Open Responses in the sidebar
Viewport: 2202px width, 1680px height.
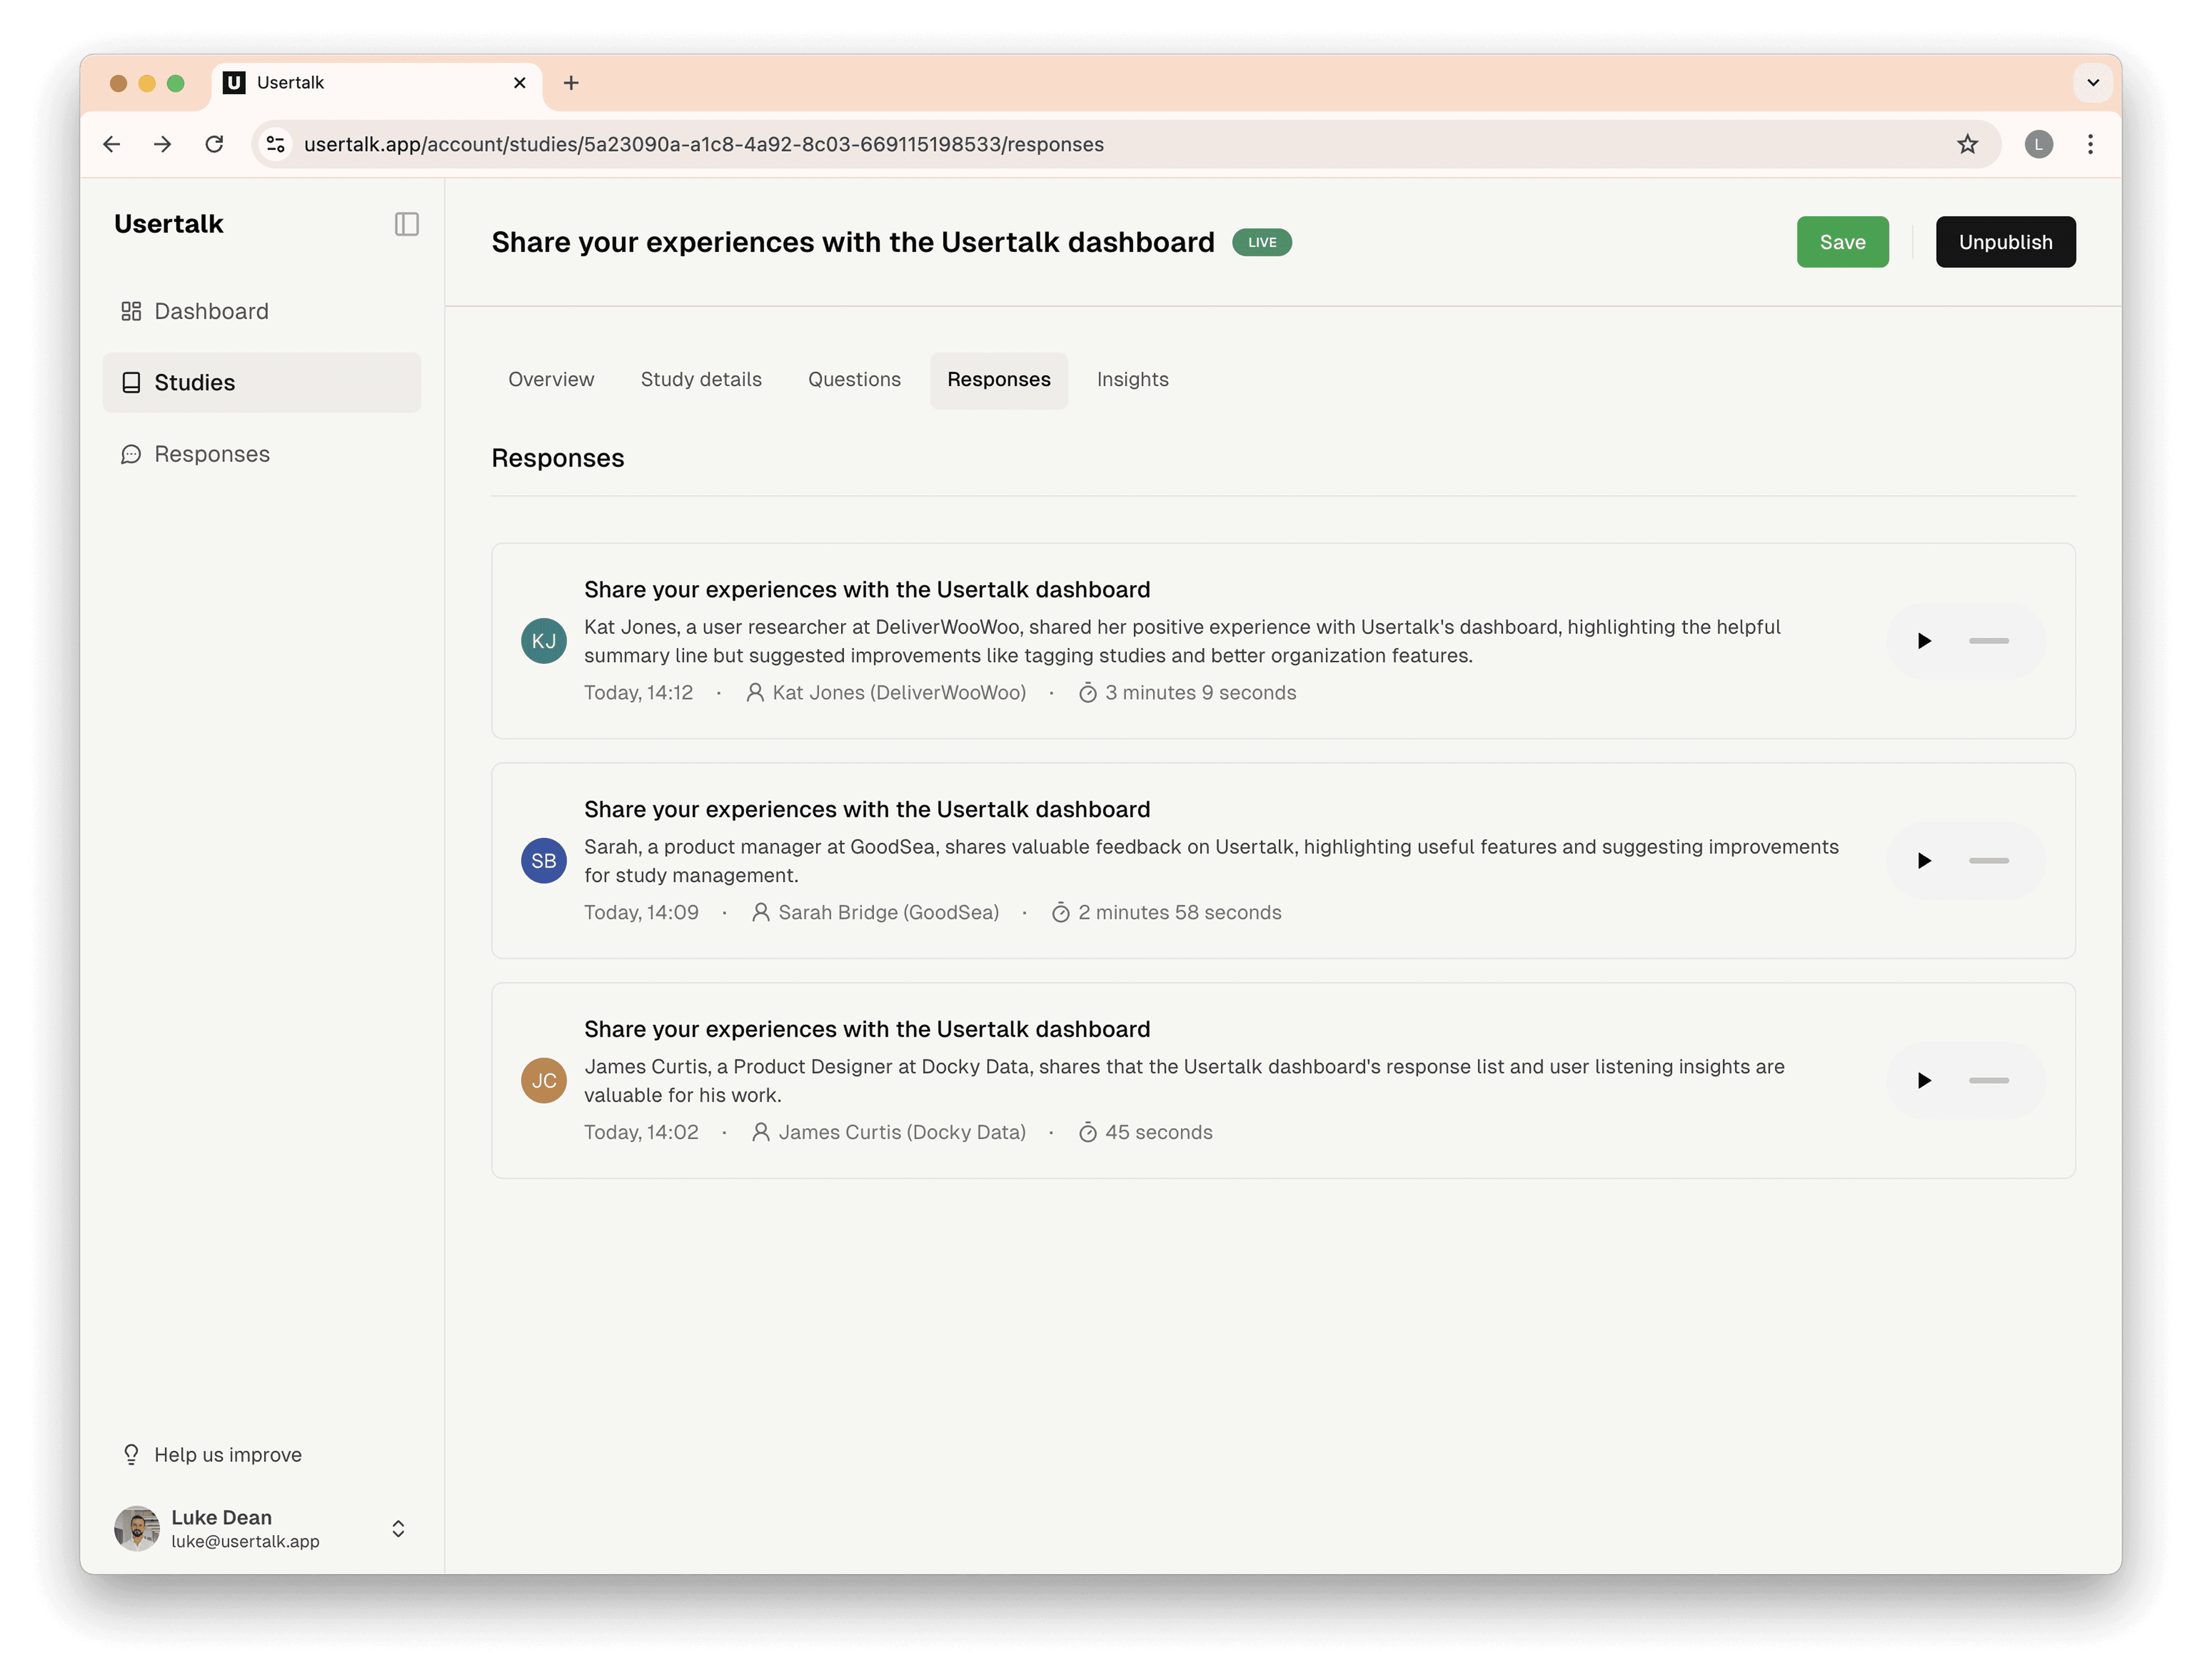click(262, 454)
